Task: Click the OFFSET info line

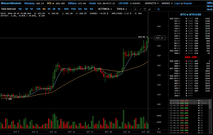Action: [x=23, y=16]
